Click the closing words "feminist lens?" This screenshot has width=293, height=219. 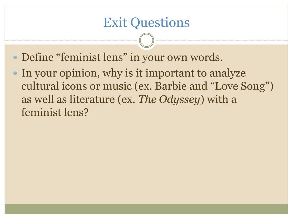(x=55, y=112)
